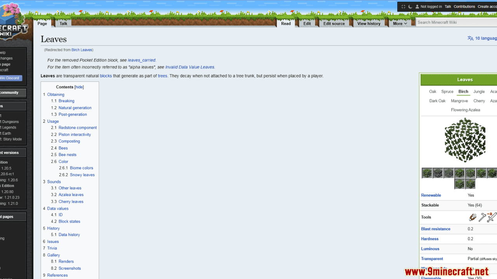Select the Cherry infobox tab
This screenshot has width=497, height=279.
pyautogui.click(x=479, y=101)
